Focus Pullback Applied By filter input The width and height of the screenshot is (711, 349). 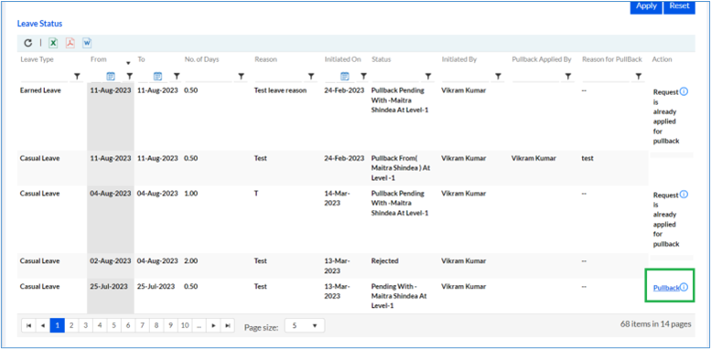click(x=536, y=77)
